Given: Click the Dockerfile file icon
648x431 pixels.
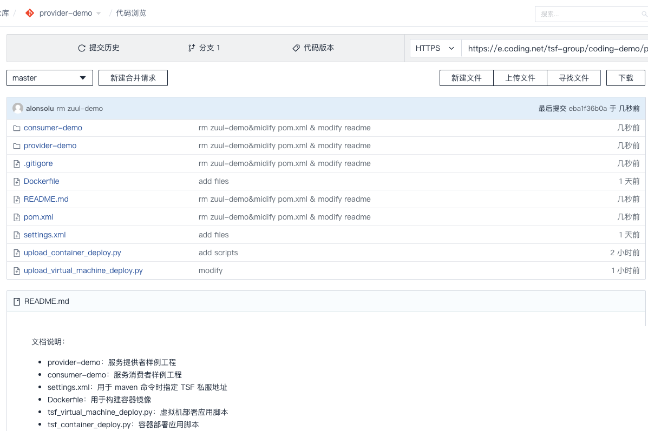Looking at the screenshot, I should tap(16, 182).
